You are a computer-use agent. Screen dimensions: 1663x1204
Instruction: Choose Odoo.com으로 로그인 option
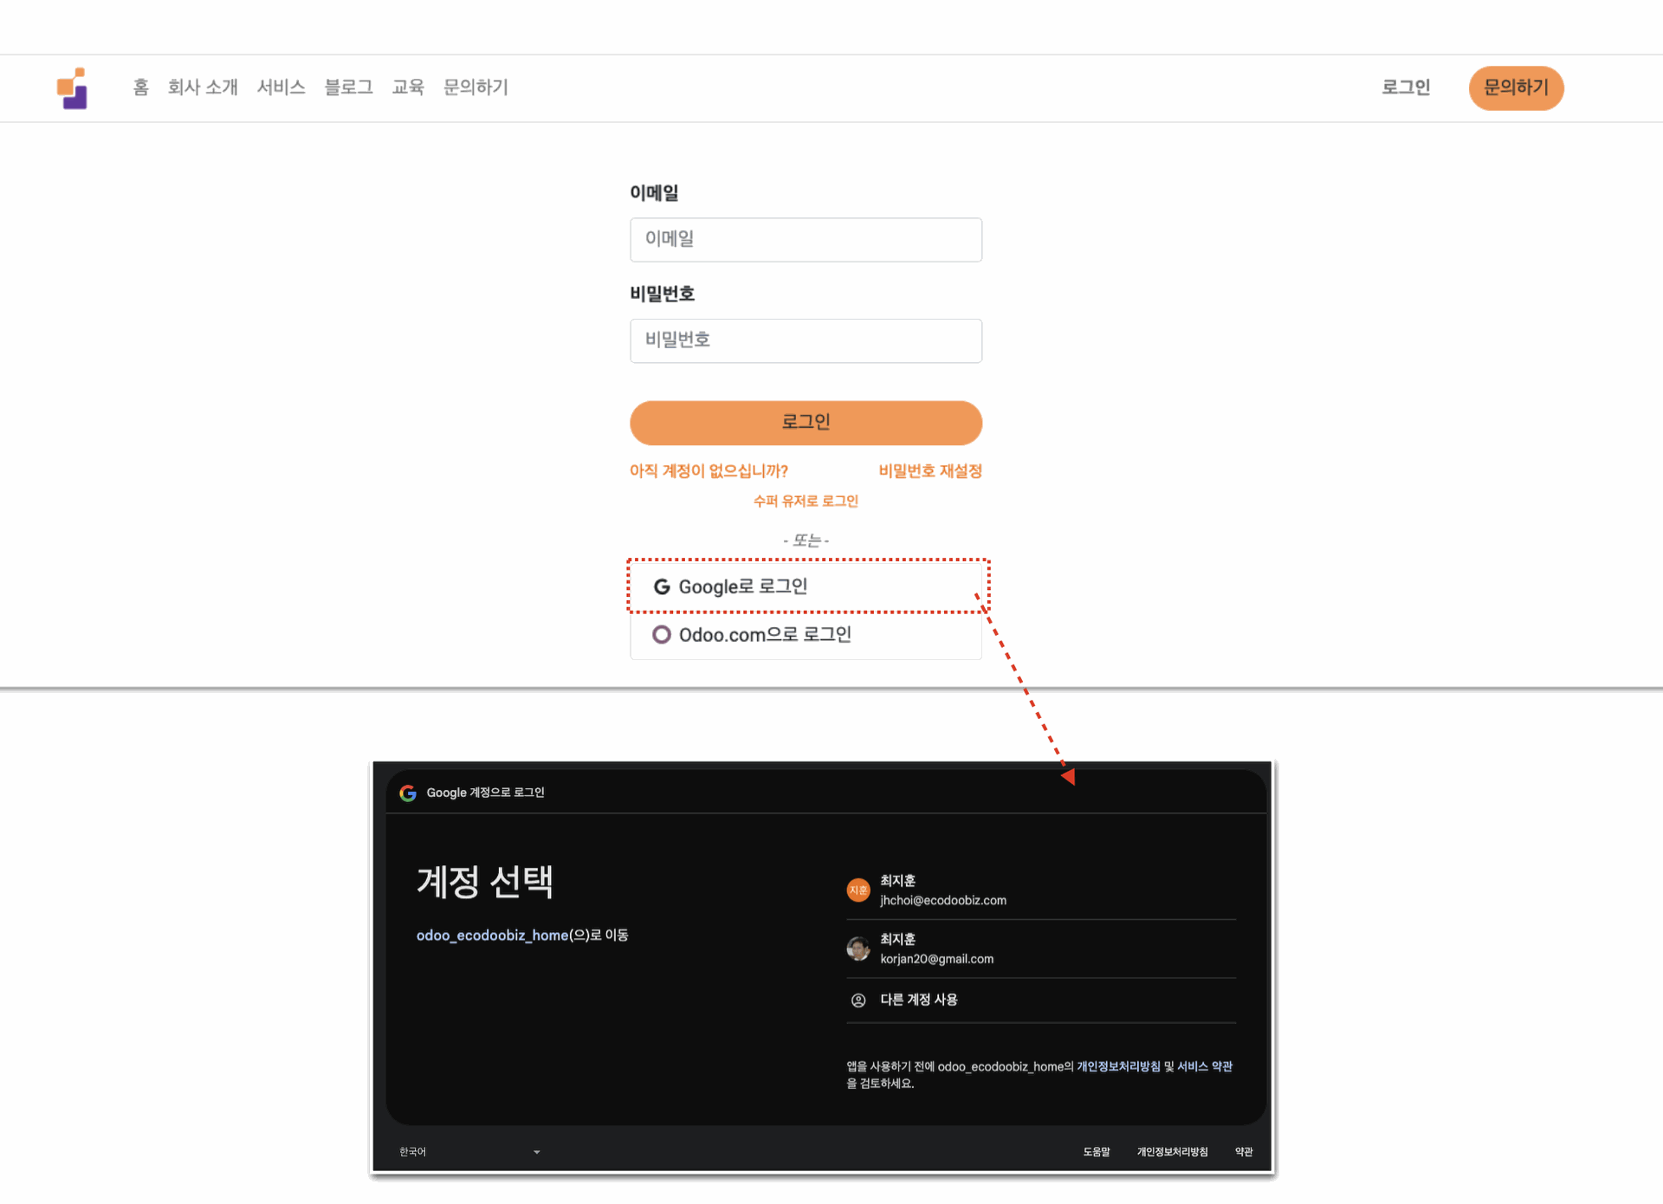[806, 635]
